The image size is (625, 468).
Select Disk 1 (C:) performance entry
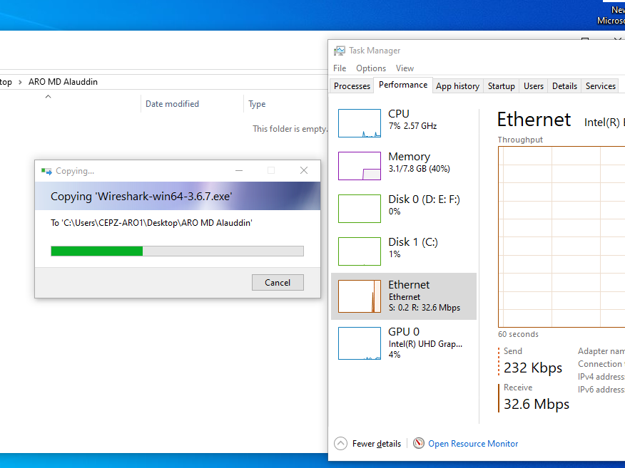(404, 251)
